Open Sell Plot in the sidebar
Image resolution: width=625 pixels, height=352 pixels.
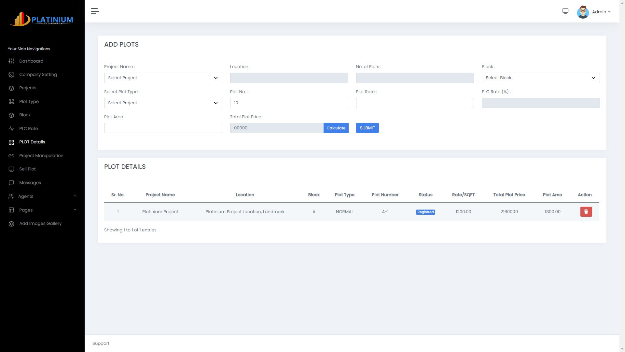pyautogui.click(x=27, y=169)
